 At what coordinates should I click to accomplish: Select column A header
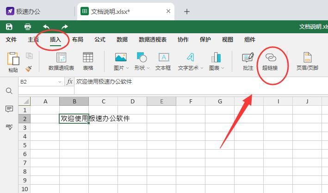coord(45,101)
